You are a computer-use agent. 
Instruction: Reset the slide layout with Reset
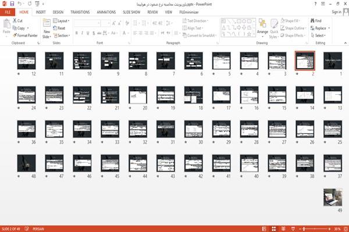pos(59,28)
